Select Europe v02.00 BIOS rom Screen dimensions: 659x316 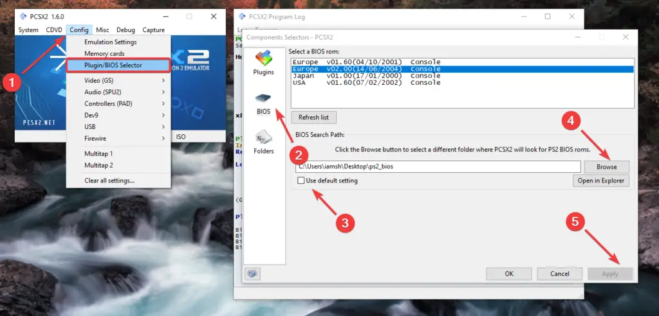[462, 69]
